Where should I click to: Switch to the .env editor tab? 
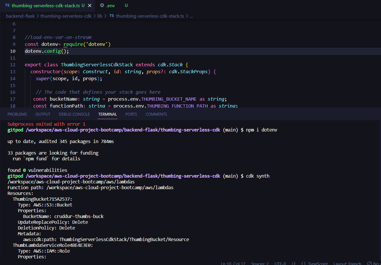pyautogui.click(x=111, y=5)
